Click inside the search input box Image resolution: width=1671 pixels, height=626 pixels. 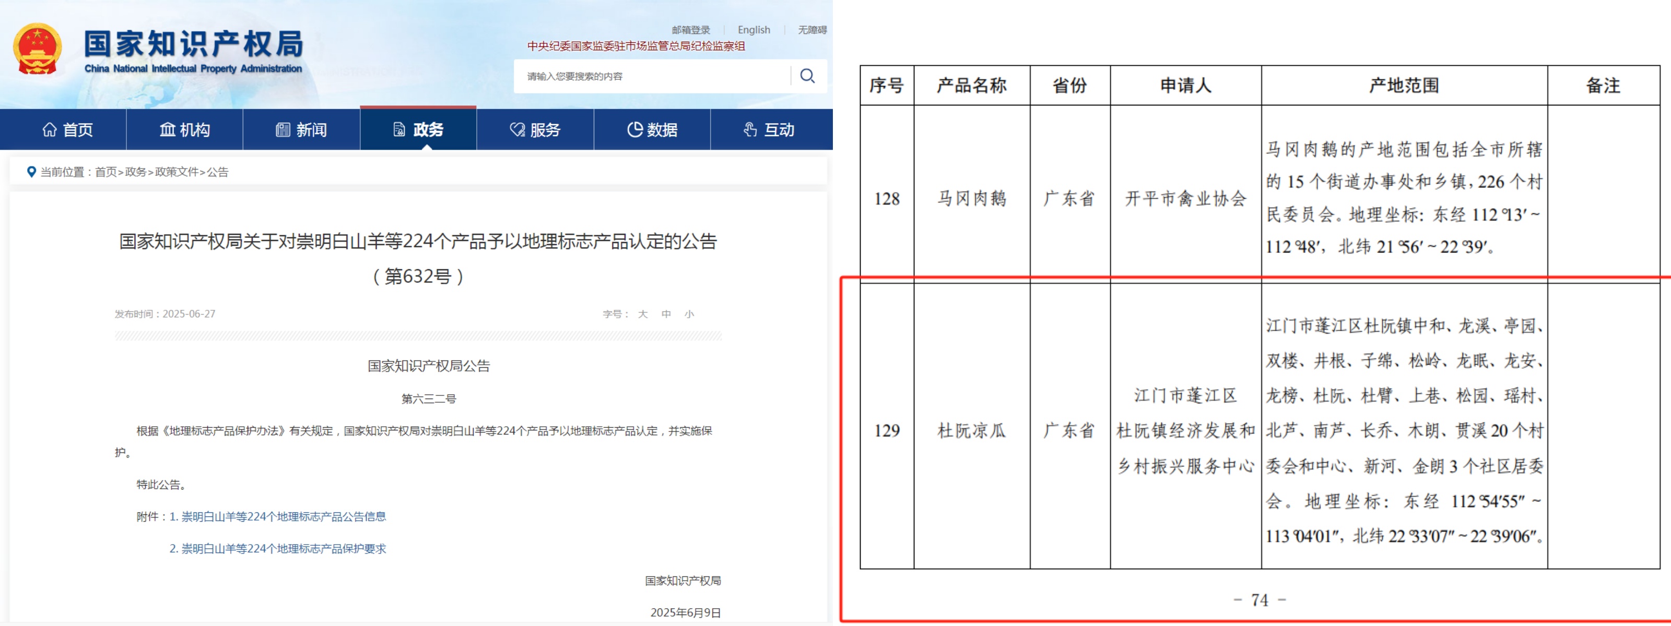649,76
